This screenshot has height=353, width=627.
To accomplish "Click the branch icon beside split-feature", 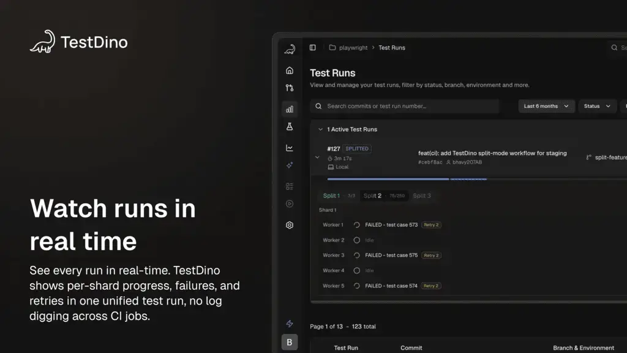I will point(588,158).
